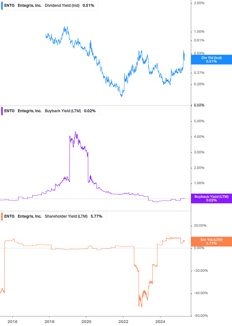
Task: Click the 0.28% axis label in dividend chart
Action: click(199, 84)
